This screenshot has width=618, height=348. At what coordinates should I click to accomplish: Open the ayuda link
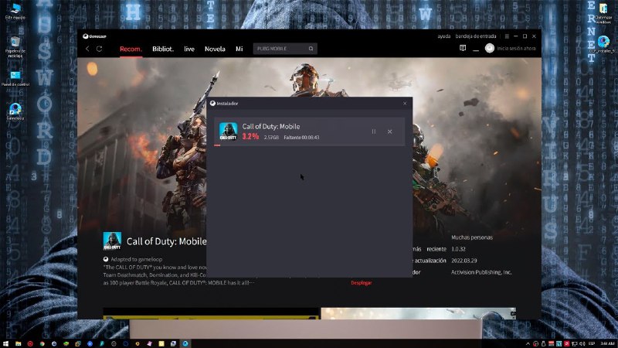443,36
